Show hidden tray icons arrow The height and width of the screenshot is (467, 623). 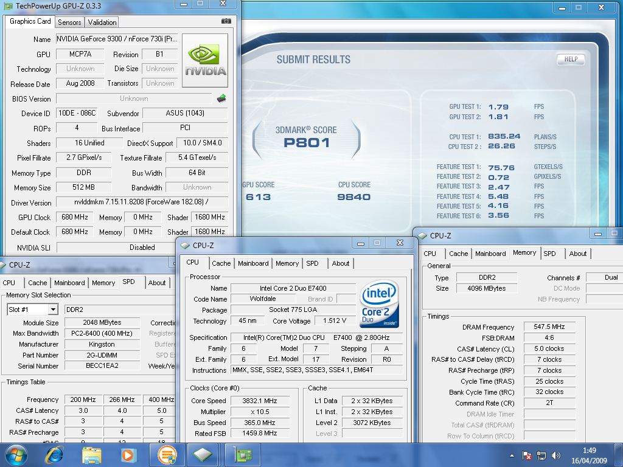[x=512, y=455]
